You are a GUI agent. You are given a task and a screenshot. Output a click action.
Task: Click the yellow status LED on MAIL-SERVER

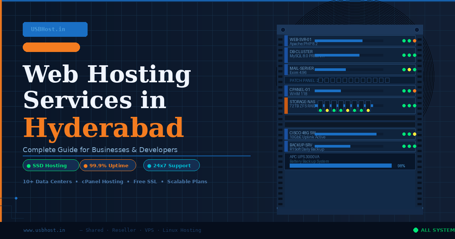pyautogui.click(x=409, y=69)
